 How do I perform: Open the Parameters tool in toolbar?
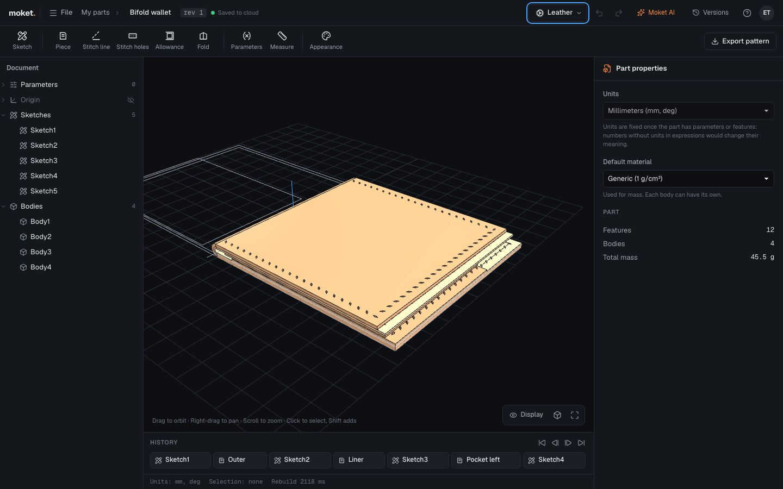[x=247, y=41]
